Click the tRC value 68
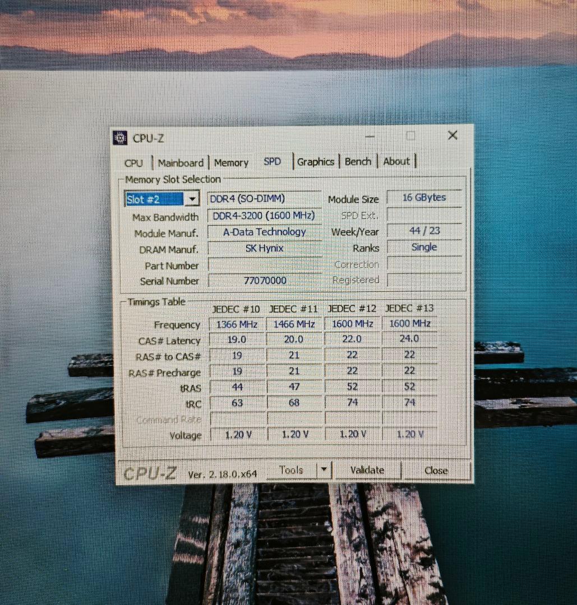Image resolution: width=577 pixels, height=605 pixels. tap(294, 402)
